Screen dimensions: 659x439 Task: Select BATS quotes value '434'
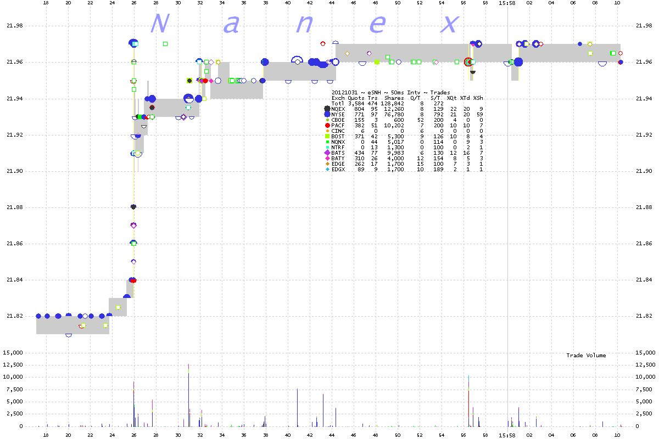click(359, 153)
